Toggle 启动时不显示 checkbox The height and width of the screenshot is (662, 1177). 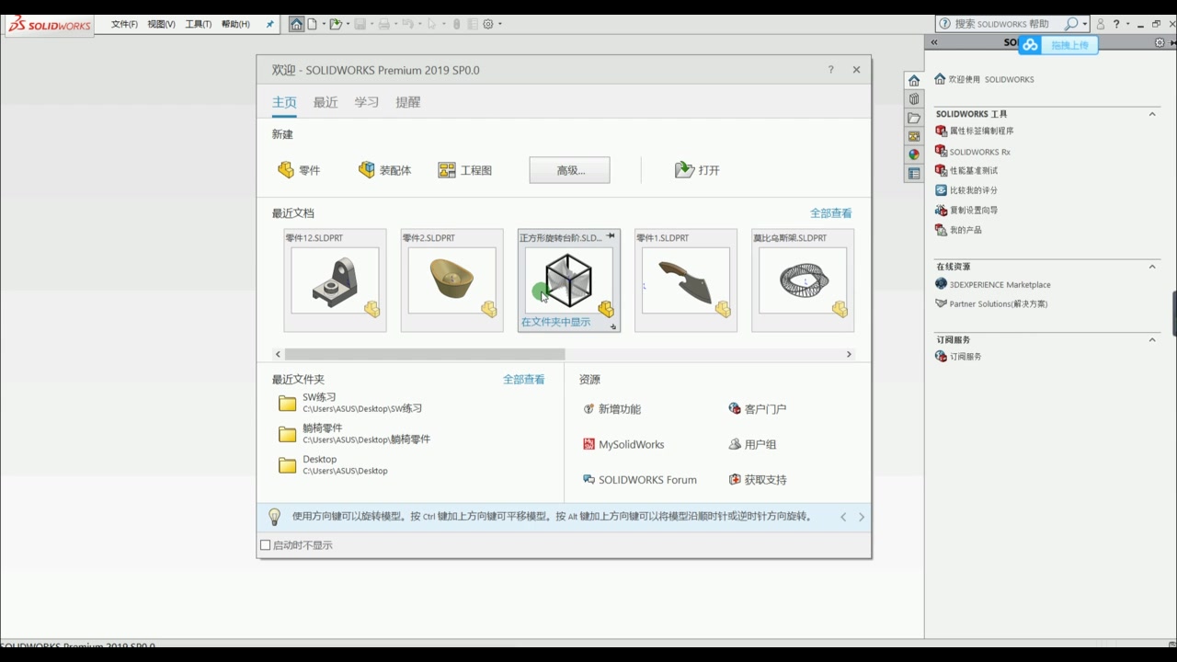[x=266, y=545]
